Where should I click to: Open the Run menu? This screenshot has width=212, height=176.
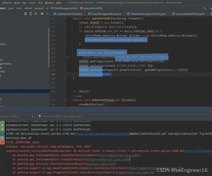(x=24, y=3)
